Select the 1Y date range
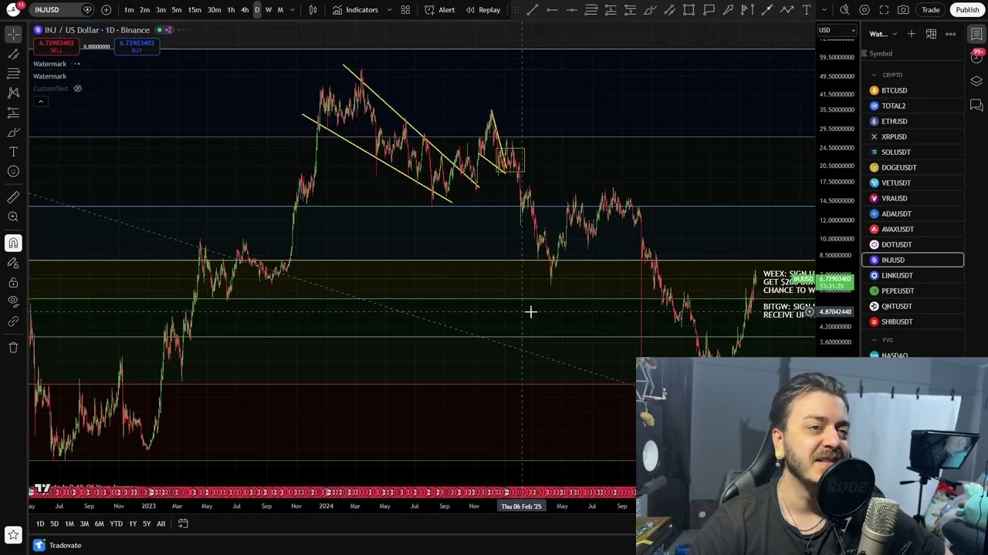The image size is (988, 555). point(133,524)
